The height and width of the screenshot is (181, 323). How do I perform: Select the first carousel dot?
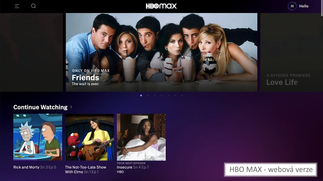[x=141, y=96]
